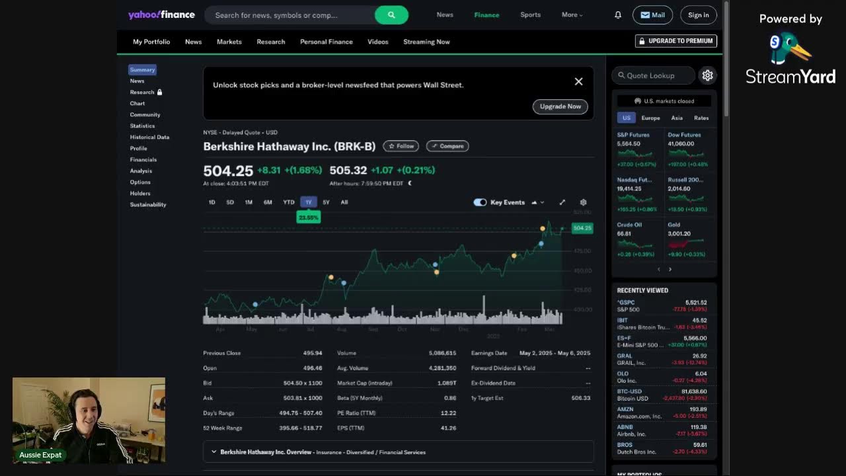Open the Statistics sidebar section
Viewport: 846px width, 476px height.
point(142,126)
